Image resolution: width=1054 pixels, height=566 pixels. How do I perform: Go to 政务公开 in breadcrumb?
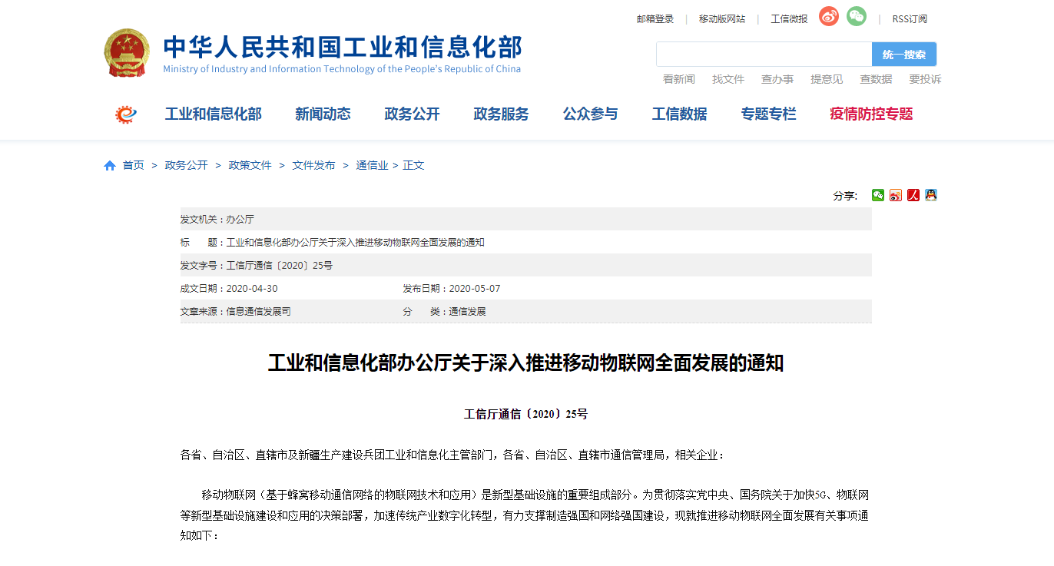pyautogui.click(x=187, y=165)
